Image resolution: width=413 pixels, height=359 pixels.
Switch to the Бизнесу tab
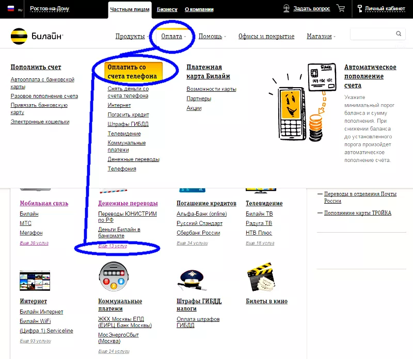pyautogui.click(x=167, y=9)
